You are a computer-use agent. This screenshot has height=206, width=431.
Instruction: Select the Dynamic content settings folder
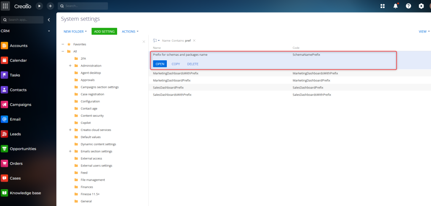coord(98,144)
